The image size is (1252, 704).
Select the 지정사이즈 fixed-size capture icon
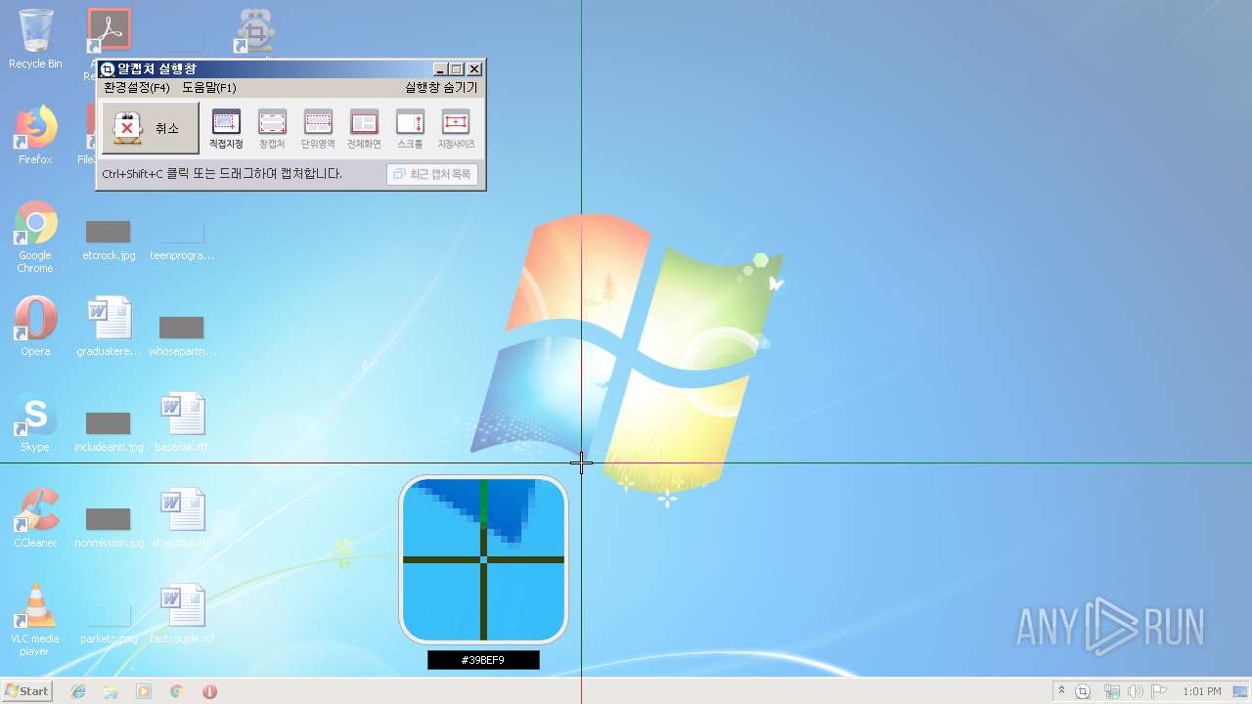456,129
